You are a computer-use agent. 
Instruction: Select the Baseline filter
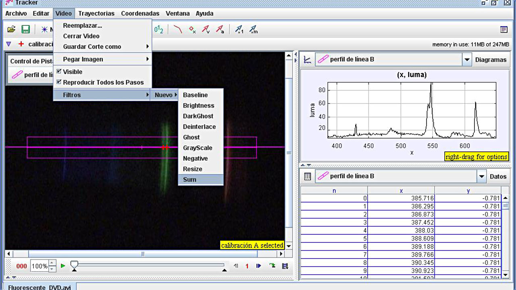coord(201,95)
